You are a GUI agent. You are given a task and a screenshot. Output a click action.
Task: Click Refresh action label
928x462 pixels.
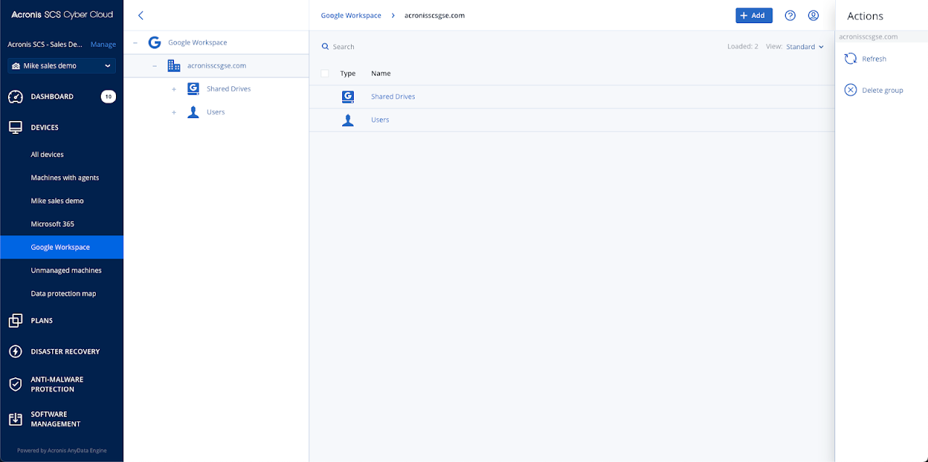[874, 59]
